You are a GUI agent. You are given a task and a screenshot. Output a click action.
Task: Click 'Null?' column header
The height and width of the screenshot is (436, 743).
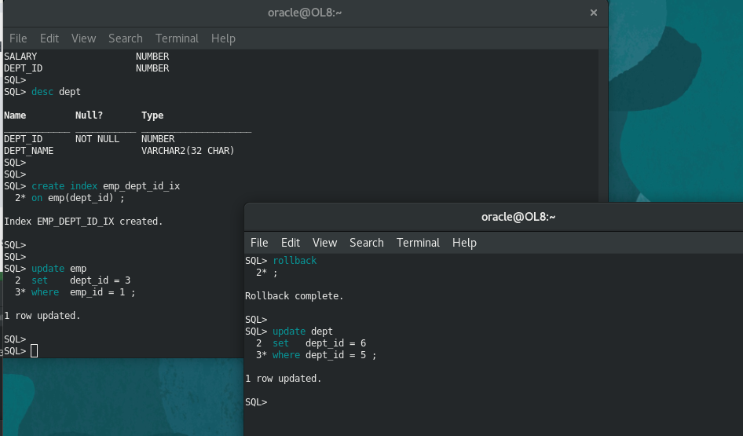point(89,115)
